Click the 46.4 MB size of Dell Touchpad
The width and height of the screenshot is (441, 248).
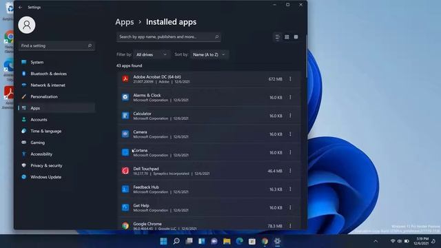point(275,171)
